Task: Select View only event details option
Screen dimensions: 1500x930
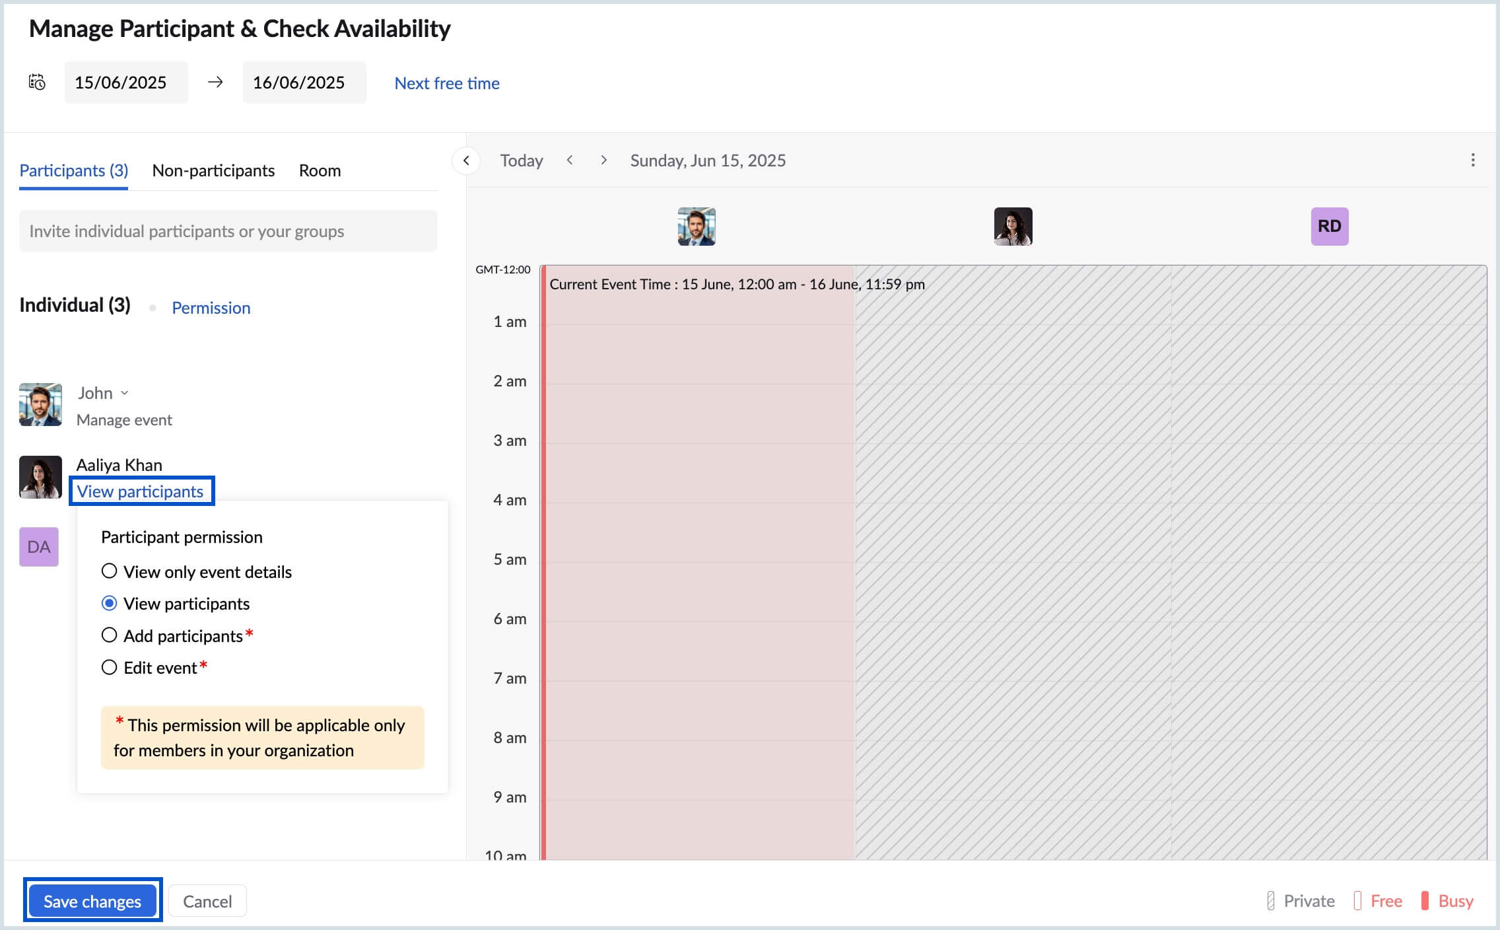Action: [110, 571]
